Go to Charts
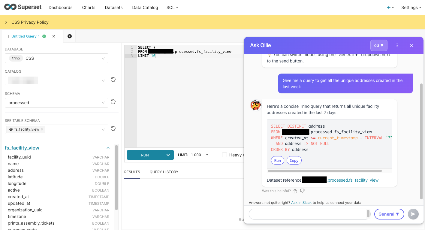Image resolution: width=425 pixels, height=230 pixels. click(89, 8)
